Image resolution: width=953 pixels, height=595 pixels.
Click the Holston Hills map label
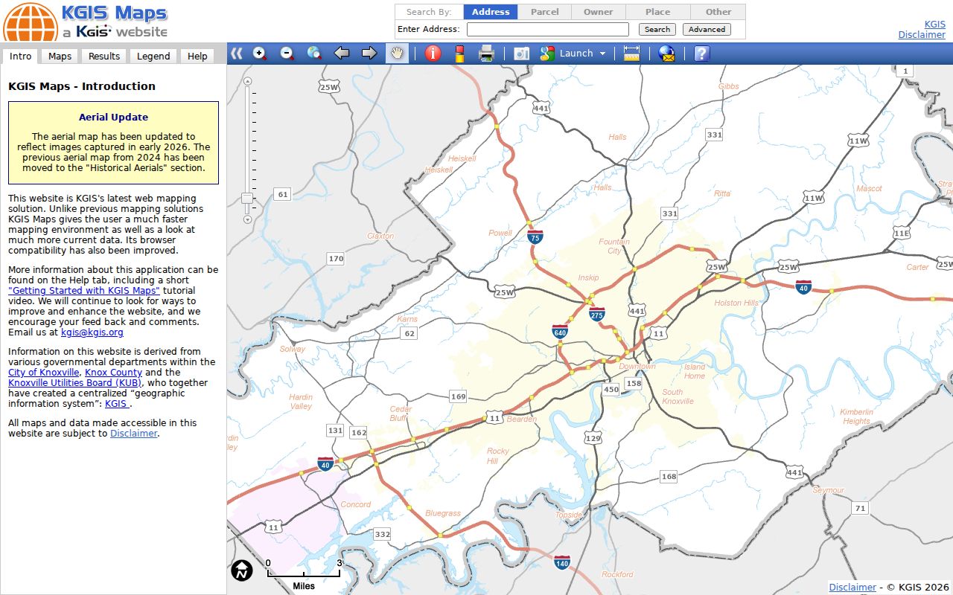point(736,303)
